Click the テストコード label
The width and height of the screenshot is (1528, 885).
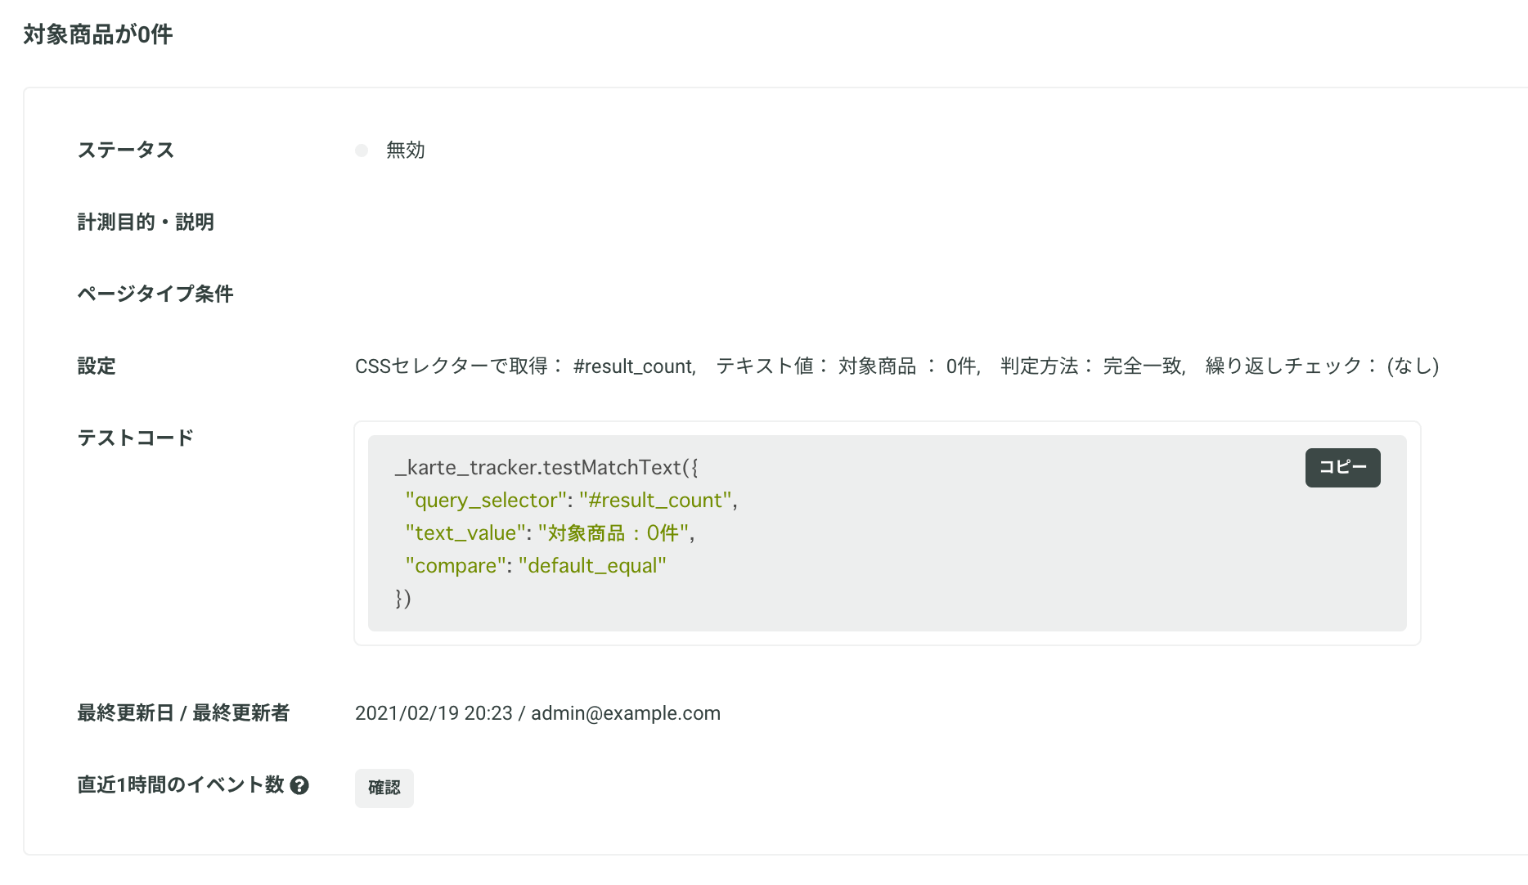136,438
